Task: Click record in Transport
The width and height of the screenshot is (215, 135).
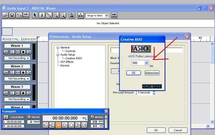Action: (x=71, y=125)
